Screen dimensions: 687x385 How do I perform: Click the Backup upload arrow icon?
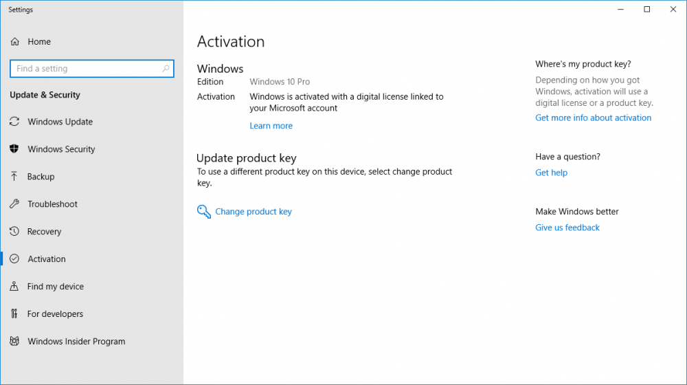(14, 176)
